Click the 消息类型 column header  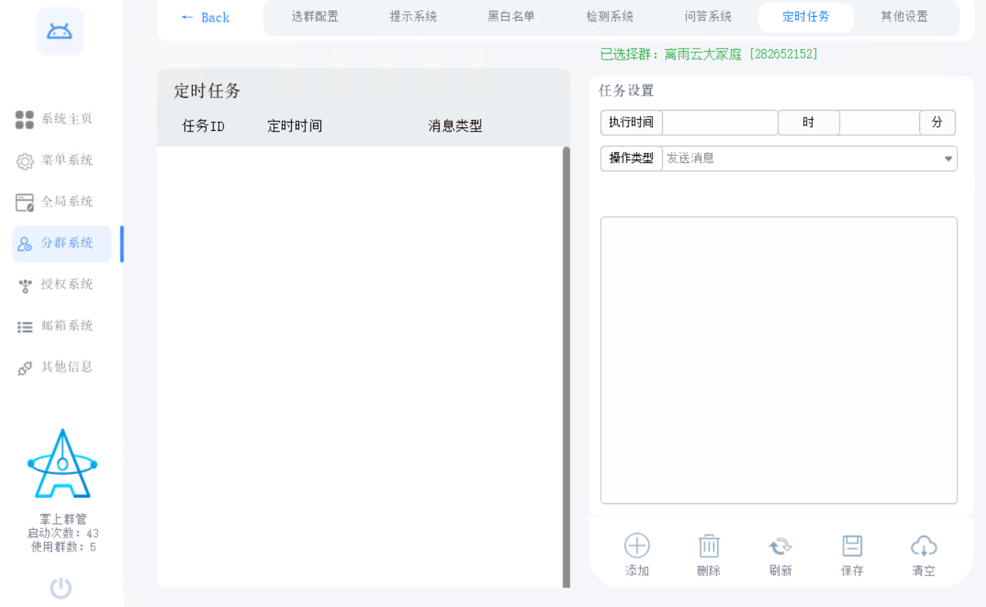pos(456,126)
